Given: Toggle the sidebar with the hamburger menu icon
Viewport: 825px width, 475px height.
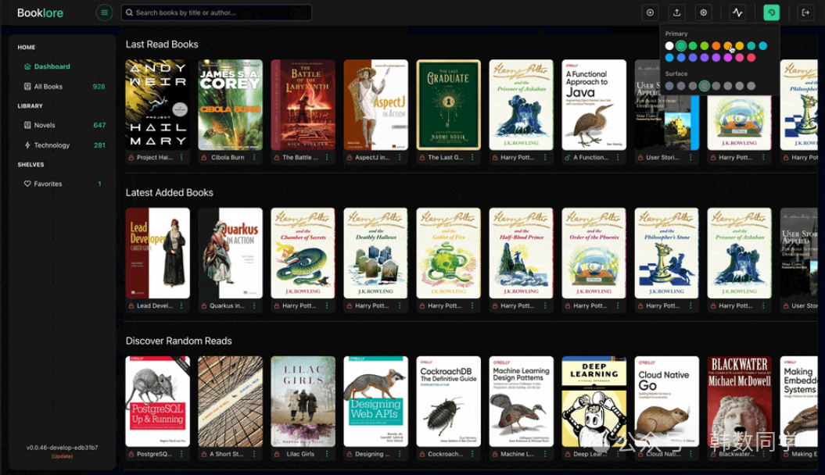Looking at the screenshot, I should 104,12.
